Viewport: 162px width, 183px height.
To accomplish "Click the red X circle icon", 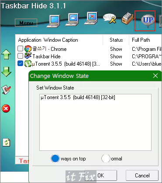I will [6, 108].
